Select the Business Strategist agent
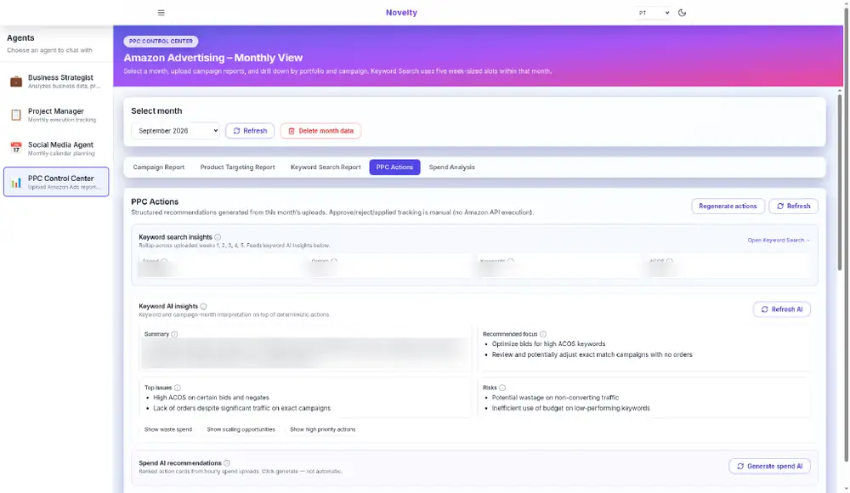850x493 pixels. click(56, 82)
